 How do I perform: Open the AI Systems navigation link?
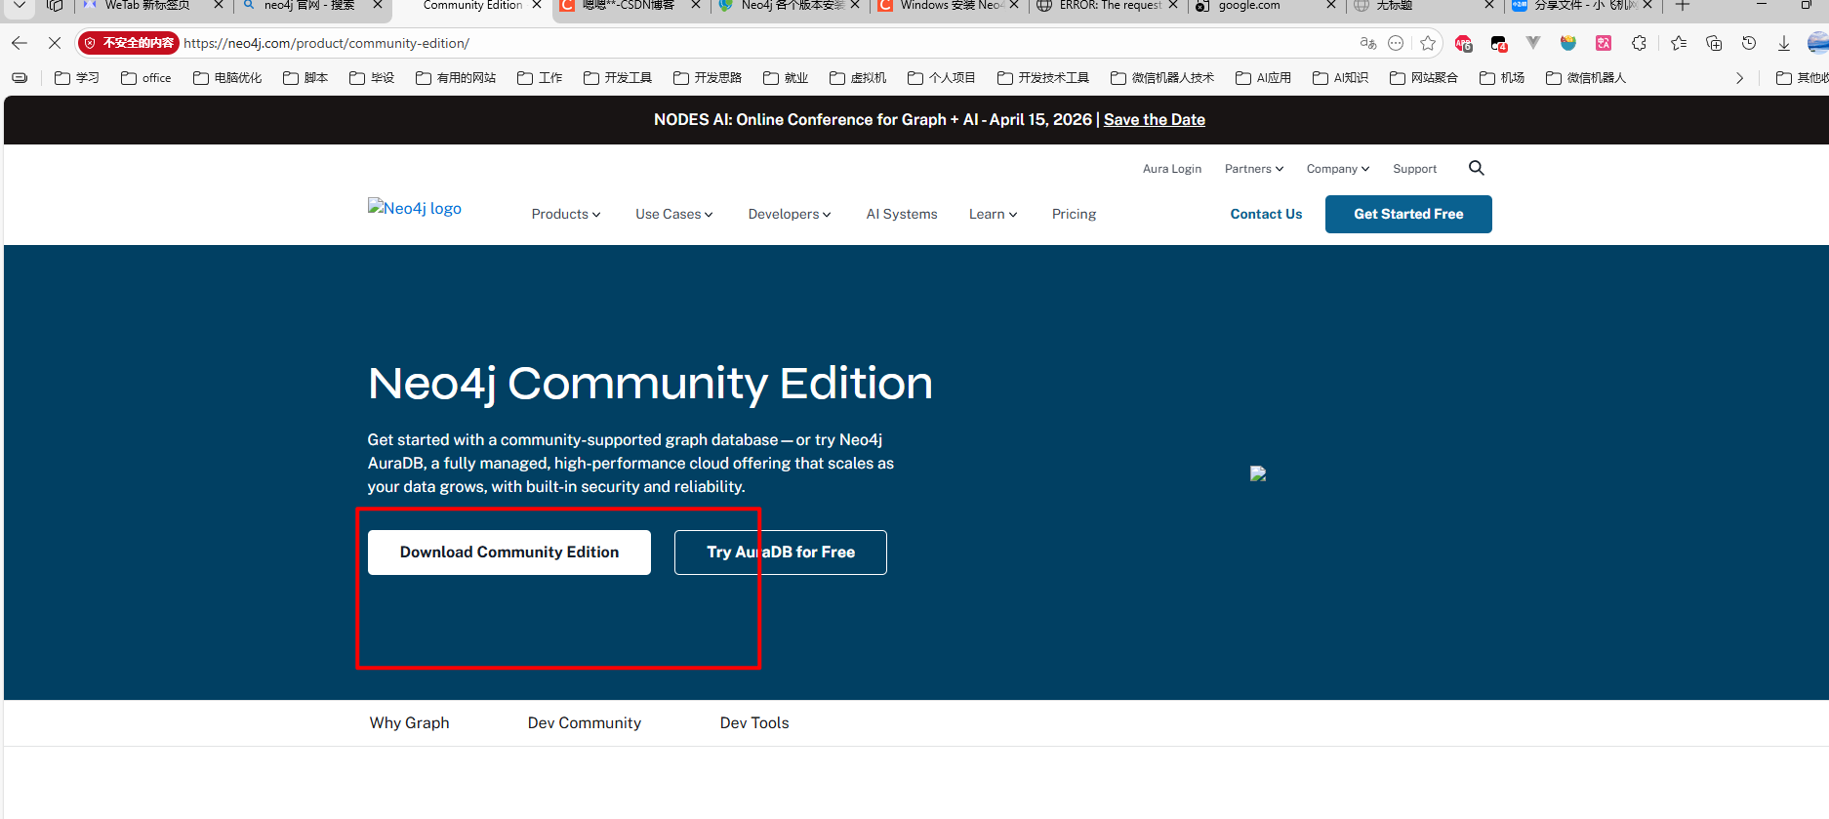(x=902, y=214)
